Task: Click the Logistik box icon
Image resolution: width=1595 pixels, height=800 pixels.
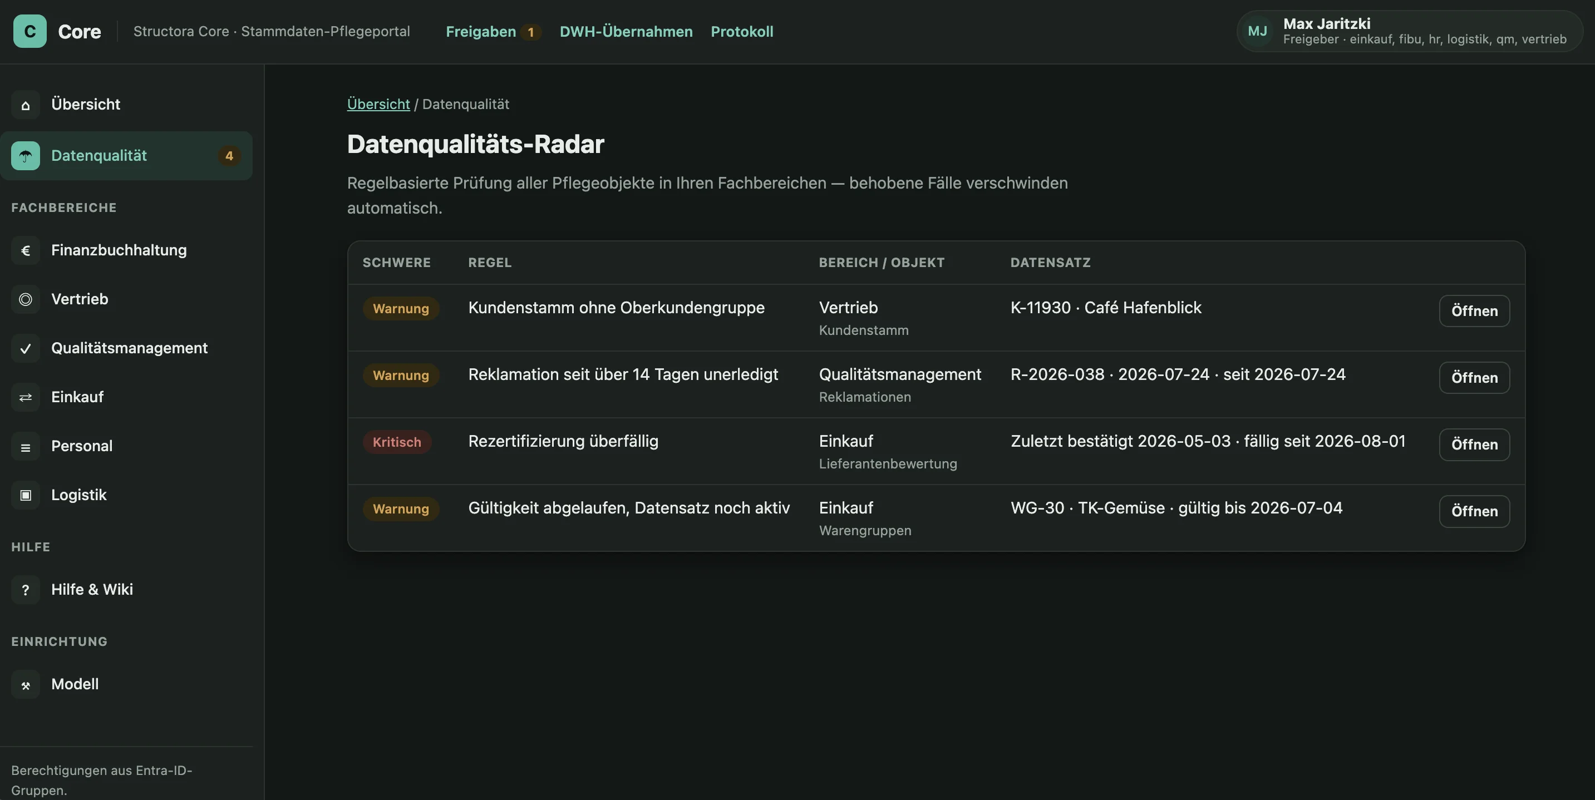Action: pyautogui.click(x=26, y=495)
